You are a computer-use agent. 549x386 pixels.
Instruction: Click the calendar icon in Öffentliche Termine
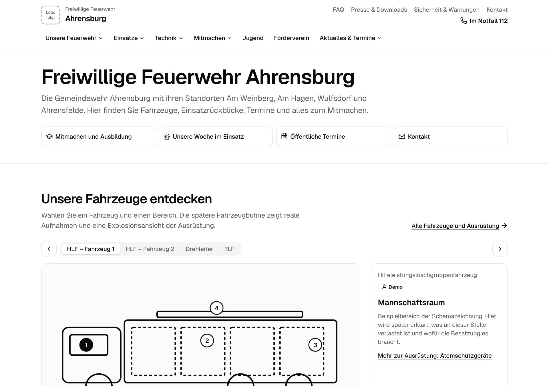coord(284,136)
